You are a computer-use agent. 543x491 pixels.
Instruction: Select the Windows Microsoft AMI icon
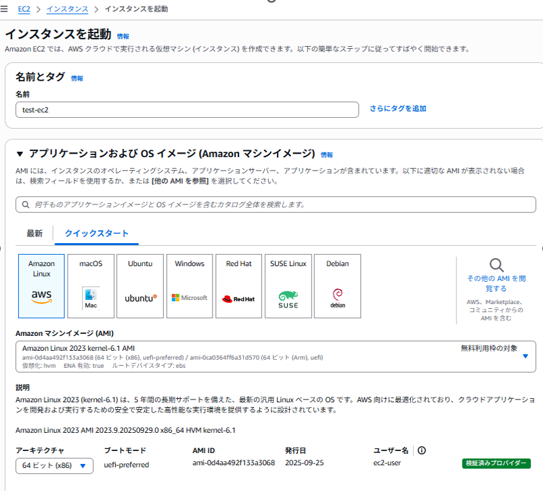(x=189, y=285)
